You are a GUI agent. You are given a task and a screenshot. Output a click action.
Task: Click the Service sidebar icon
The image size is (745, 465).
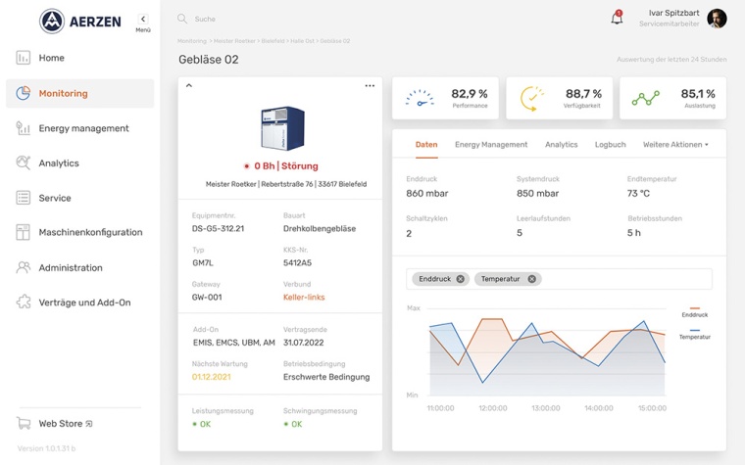(24, 198)
